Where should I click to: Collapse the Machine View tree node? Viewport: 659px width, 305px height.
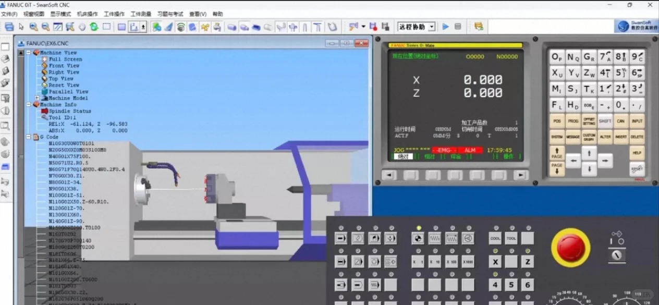coord(29,53)
